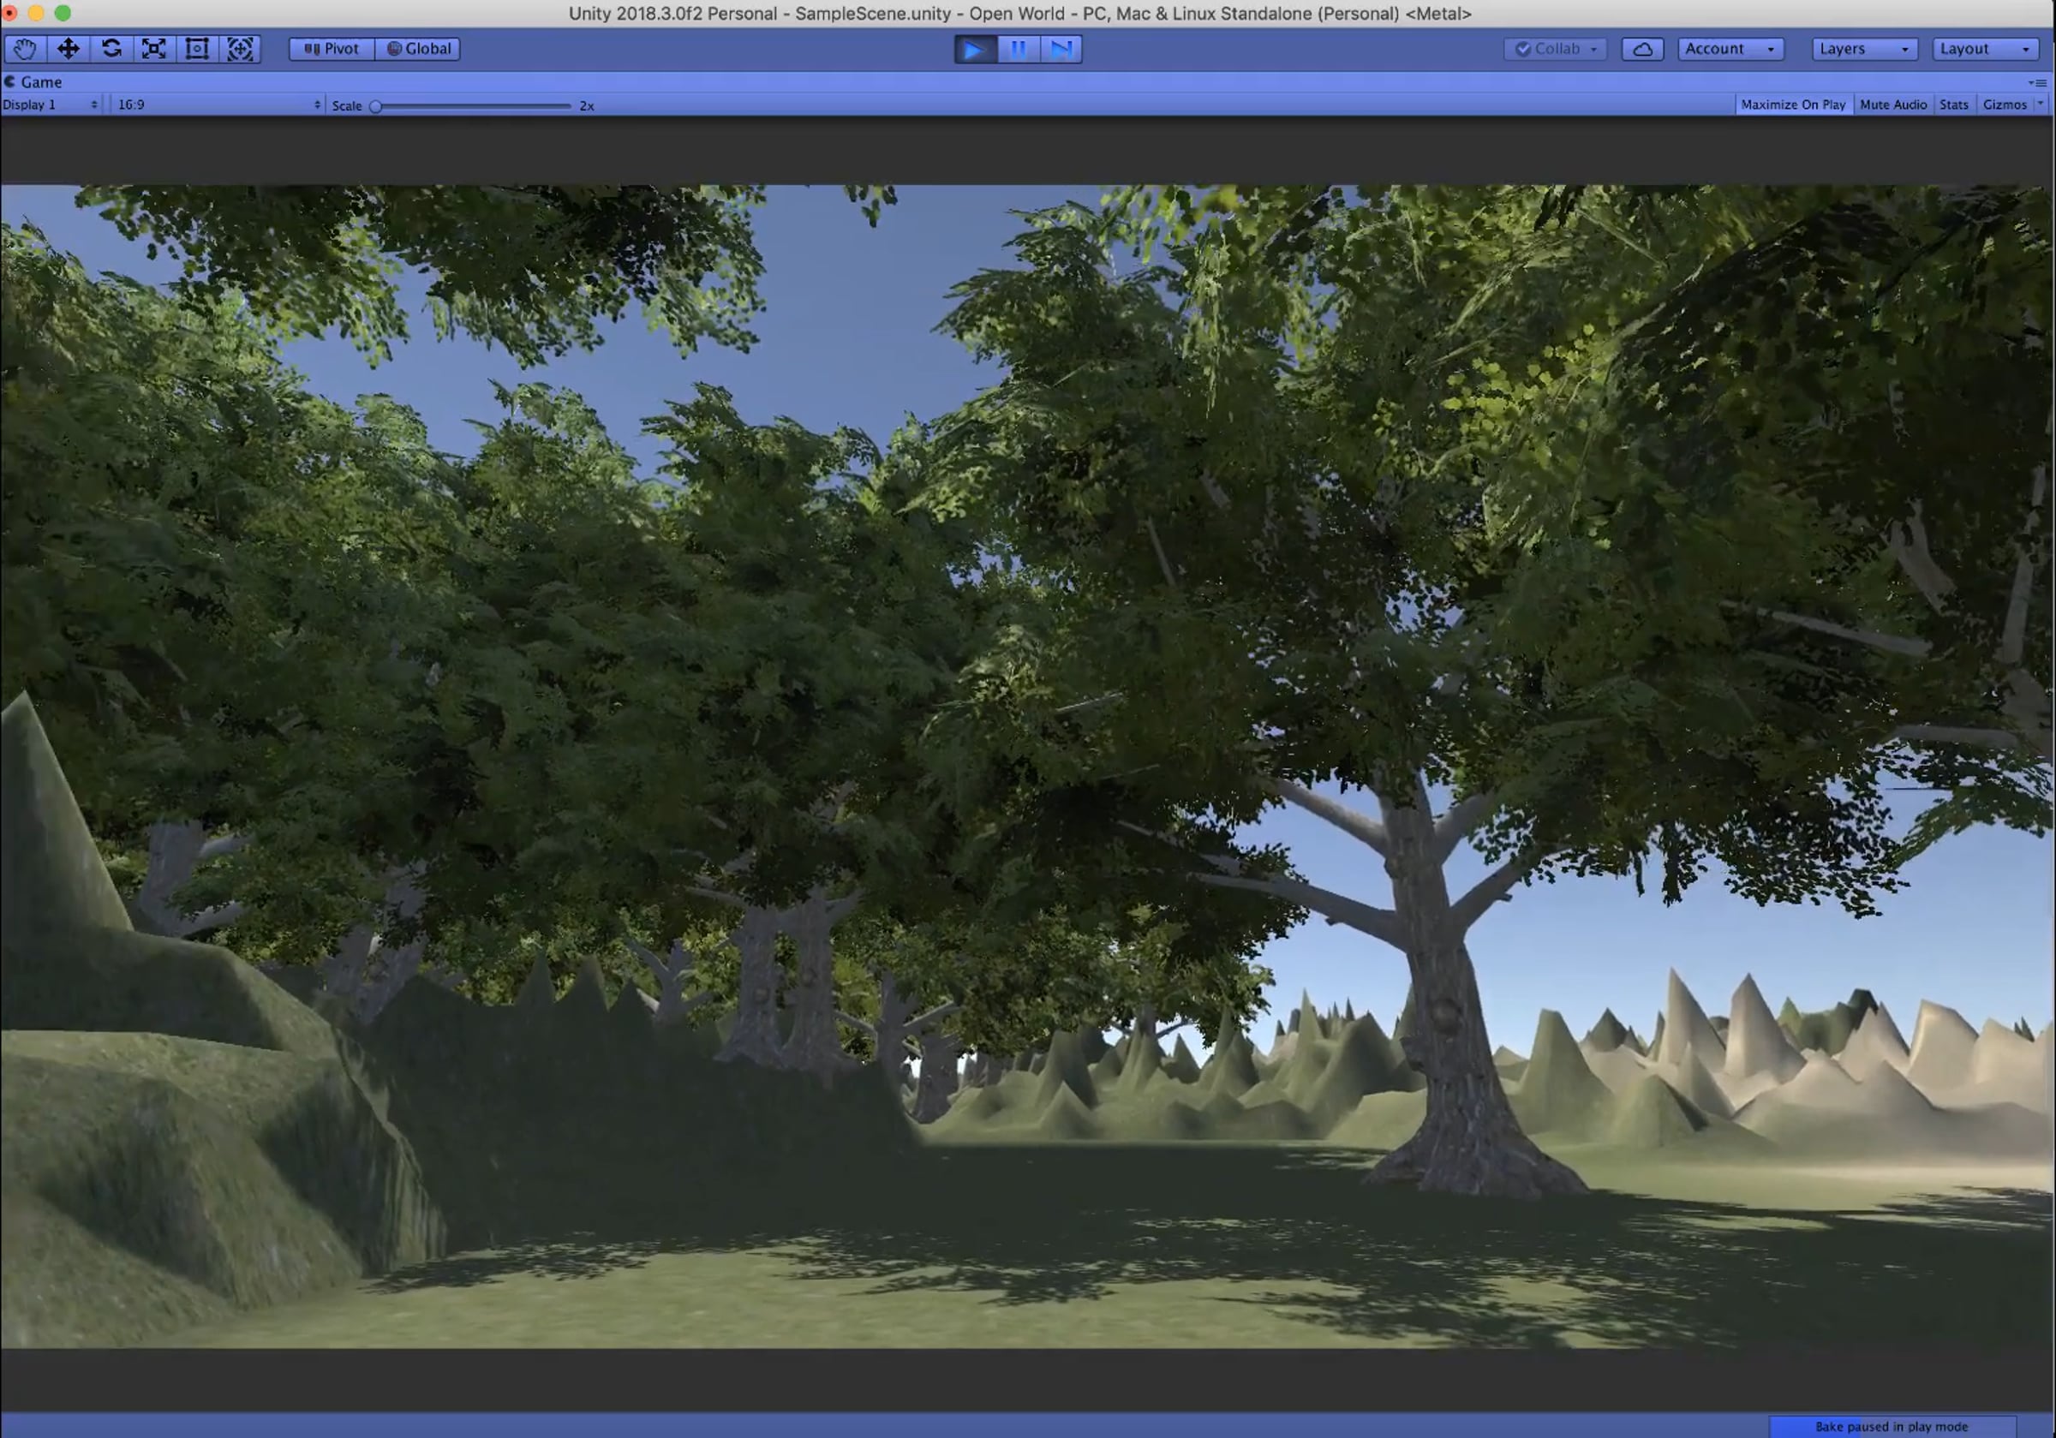Stop play mode with Play button

click(x=974, y=48)
